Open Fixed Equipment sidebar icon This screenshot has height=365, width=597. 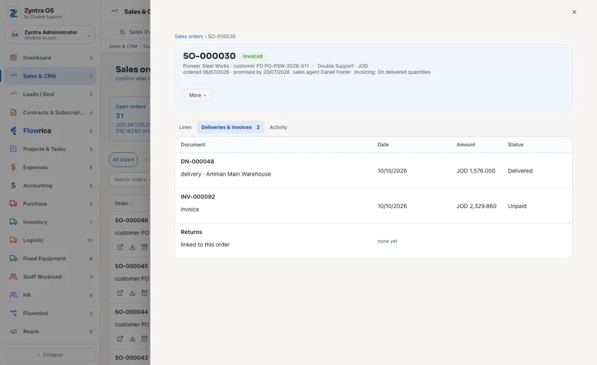(13, 258)
